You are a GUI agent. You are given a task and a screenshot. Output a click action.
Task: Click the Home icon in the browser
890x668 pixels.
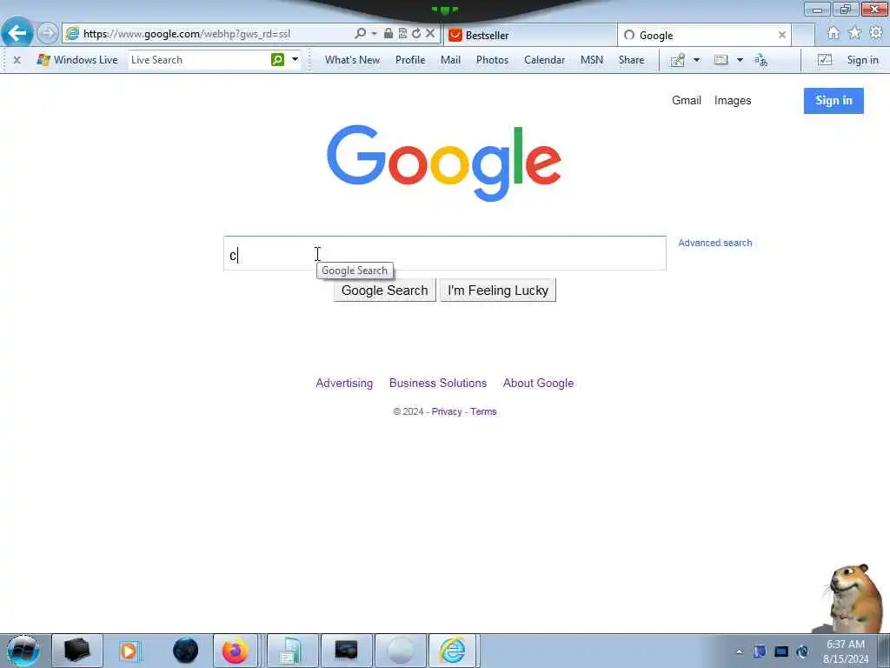834,34
